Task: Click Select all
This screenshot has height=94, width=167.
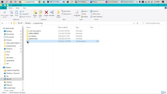Action: pyautogui.click(x=94, y=11)
